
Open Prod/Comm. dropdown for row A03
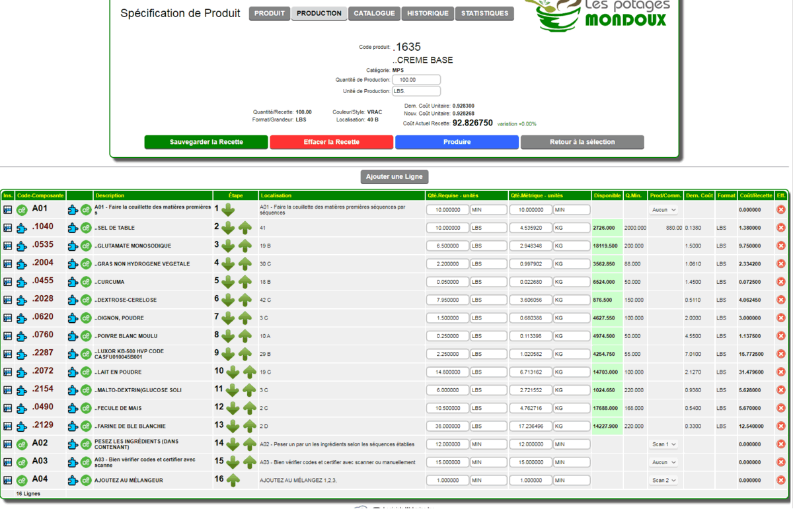tap(664, 462)
